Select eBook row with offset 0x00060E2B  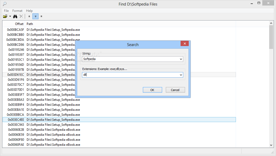coord(119,130)
